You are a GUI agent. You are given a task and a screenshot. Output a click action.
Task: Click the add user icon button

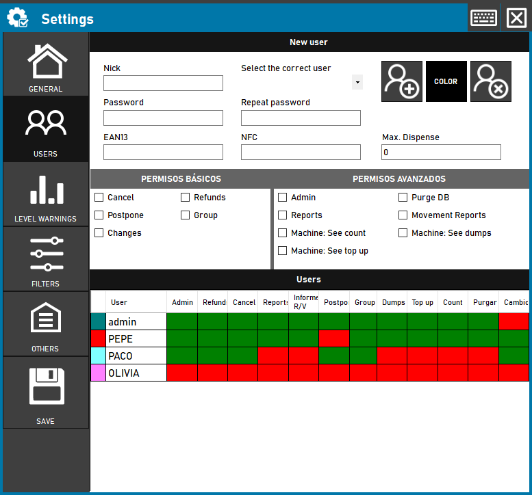pos(401,81)
